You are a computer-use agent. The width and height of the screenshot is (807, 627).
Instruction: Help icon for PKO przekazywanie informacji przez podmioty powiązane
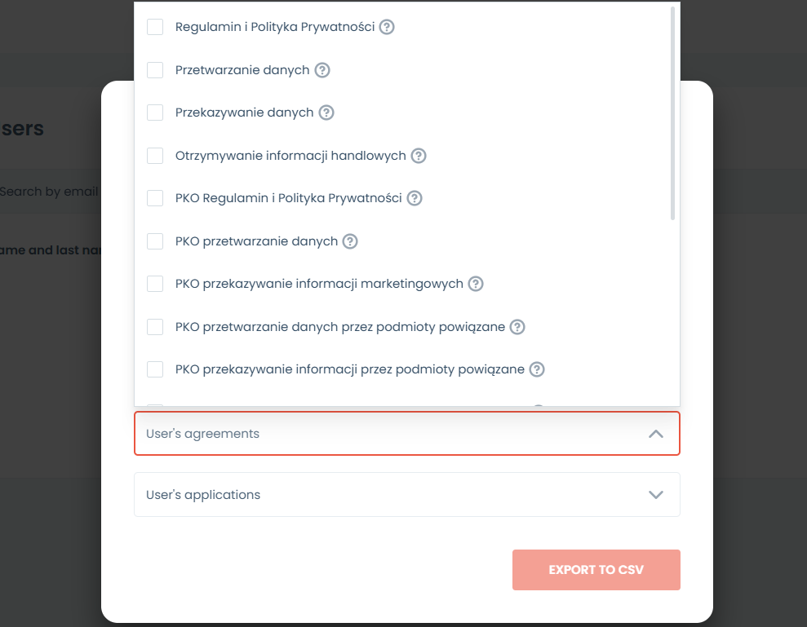[537, 369]
